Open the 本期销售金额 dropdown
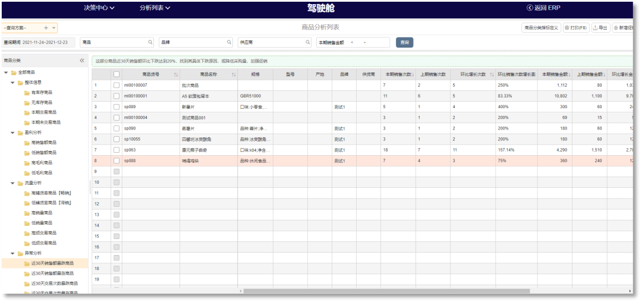The width and height of the screenshot is (642, 302). click(364, 42)
